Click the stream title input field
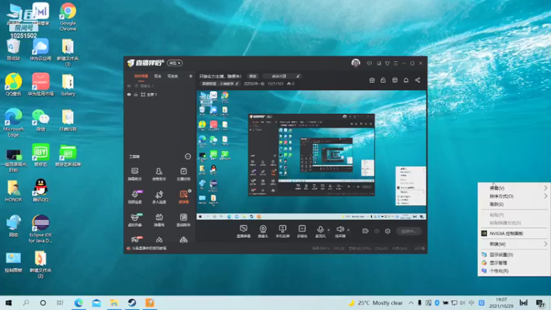Viewport: 551px width, 310px height. (x=220, y=76)
